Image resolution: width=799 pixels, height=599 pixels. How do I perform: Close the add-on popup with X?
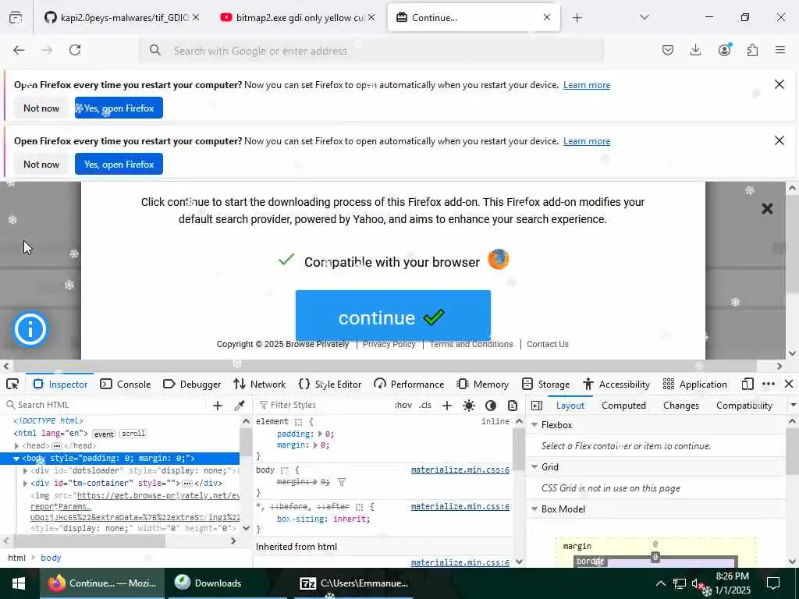[767, 208]
